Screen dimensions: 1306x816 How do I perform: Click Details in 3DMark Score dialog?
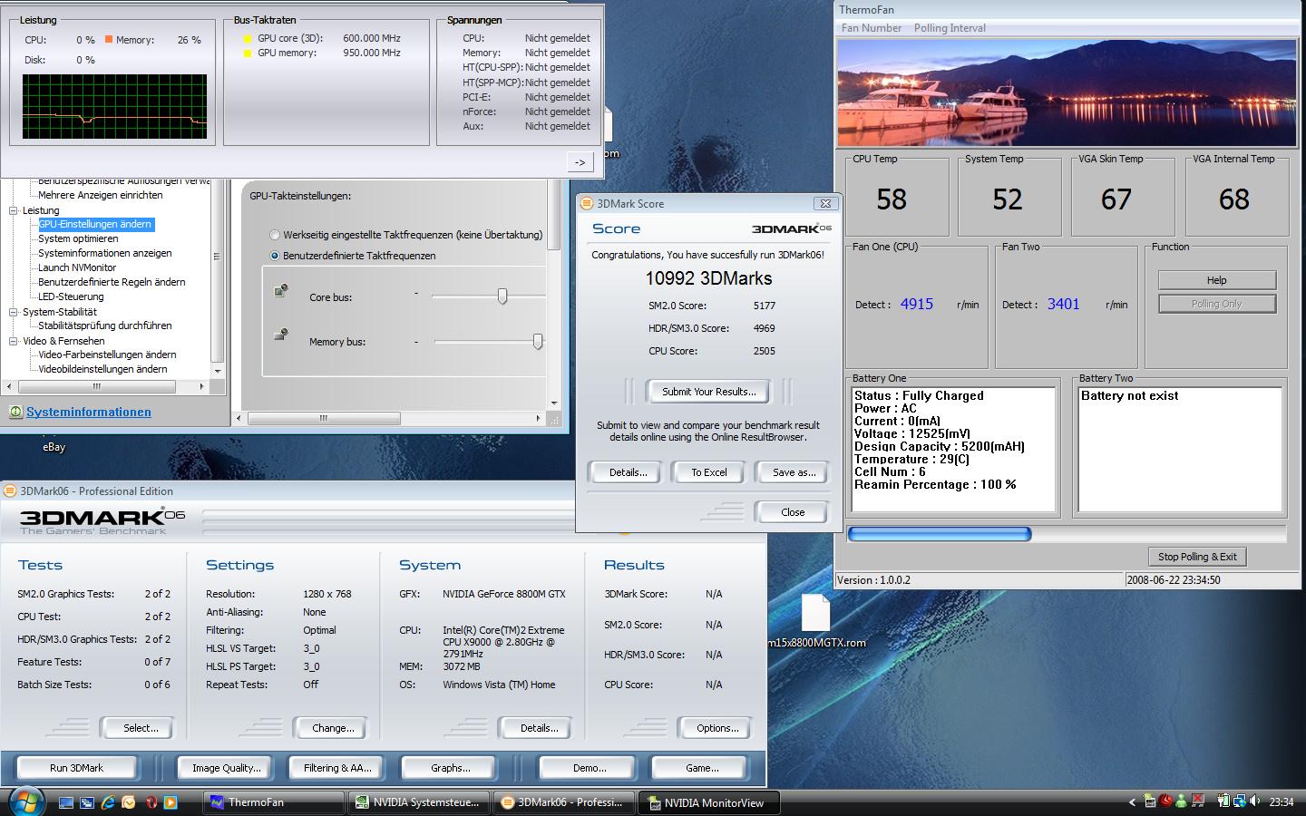pos(628,472)
